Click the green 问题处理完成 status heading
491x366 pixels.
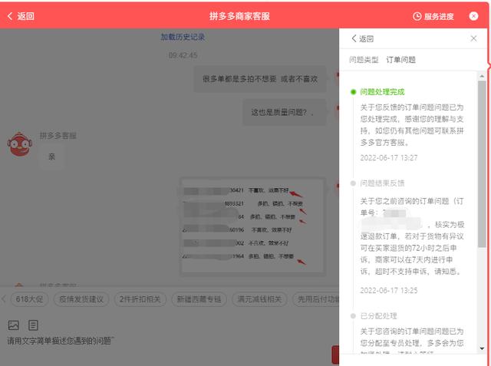coord(382,92)
